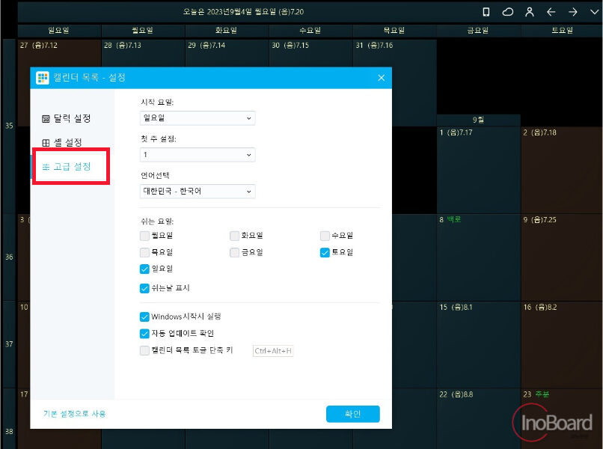603x449 pixels.
Task: Open the 첫 주 설정 dropdown
Action: 198,155
